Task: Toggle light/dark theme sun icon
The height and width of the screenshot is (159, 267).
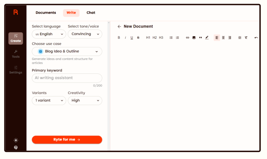Action: 16,140
